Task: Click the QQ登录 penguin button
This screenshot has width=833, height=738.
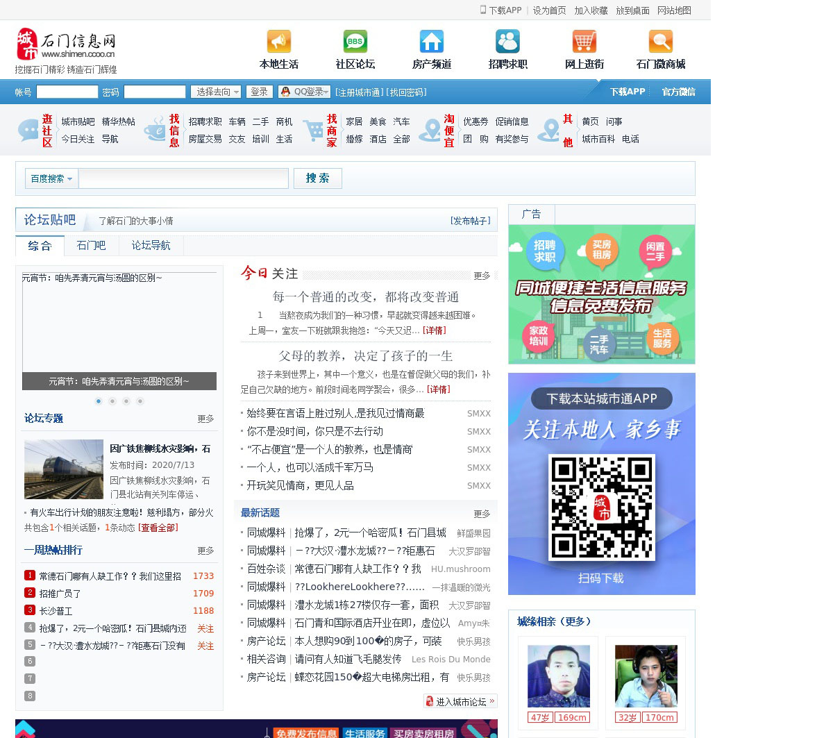Action: coord(301,92)
